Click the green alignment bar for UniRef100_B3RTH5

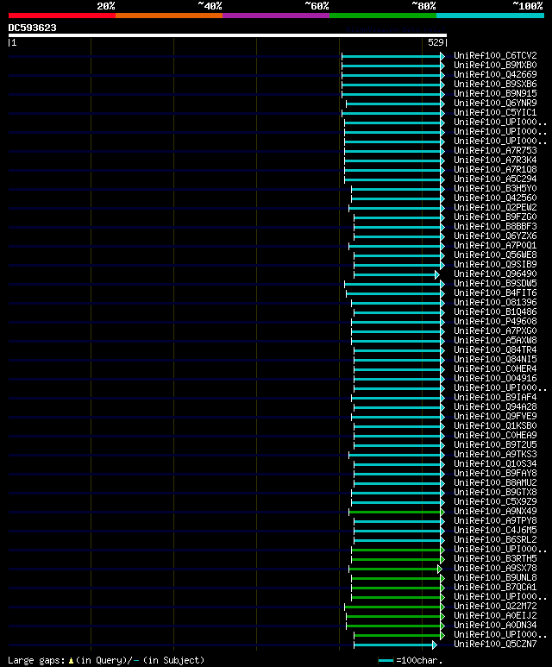click(398, 559)
